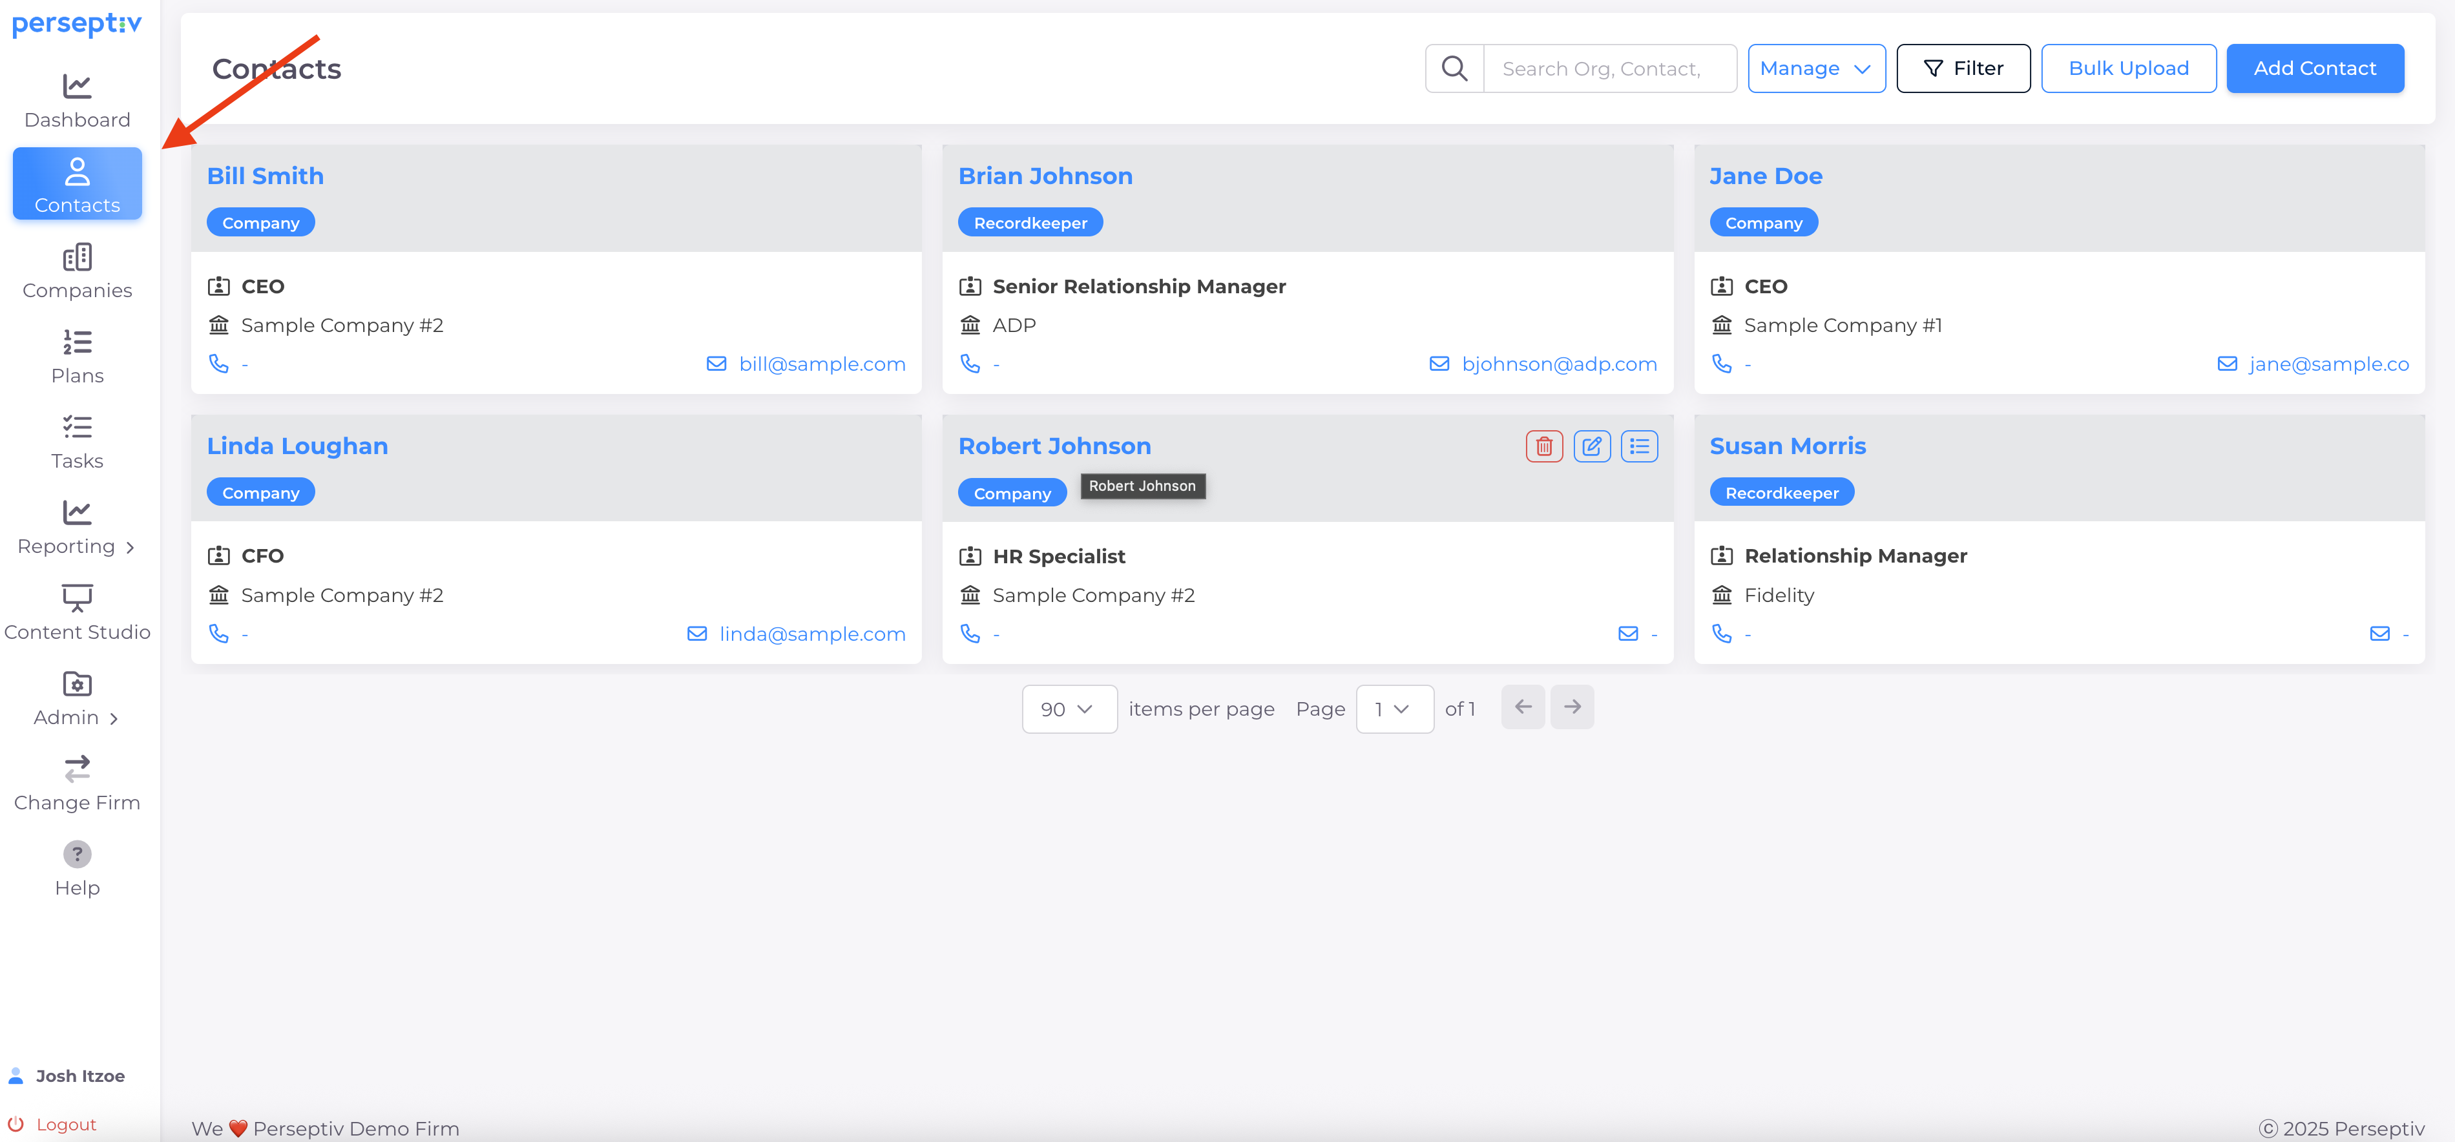Click the red trash icon on Robert Johnson's card

(x=1544, y=446)
